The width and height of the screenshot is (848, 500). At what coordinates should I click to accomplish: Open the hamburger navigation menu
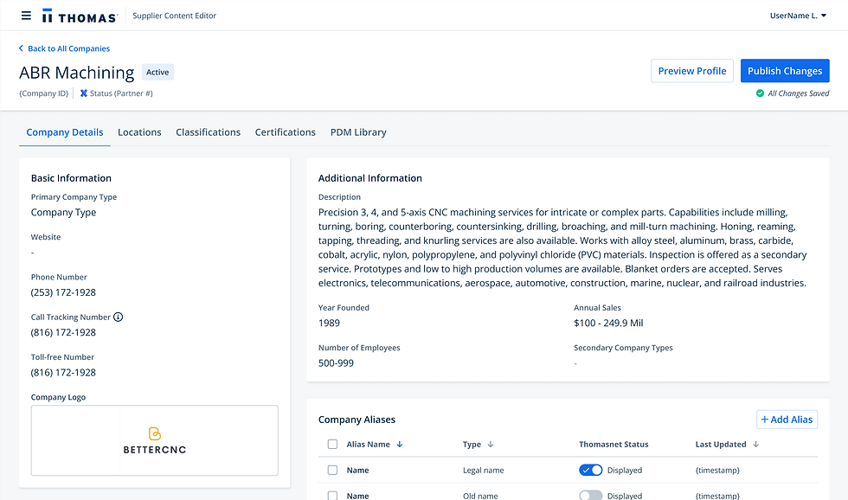click(x=26, y=16)
